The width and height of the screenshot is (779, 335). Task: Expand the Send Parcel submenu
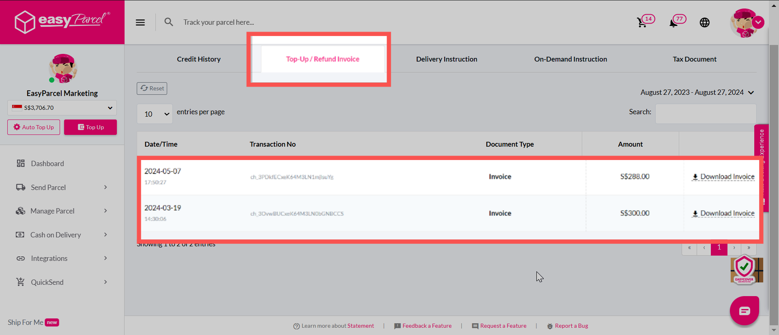click(x=105, y=187)
